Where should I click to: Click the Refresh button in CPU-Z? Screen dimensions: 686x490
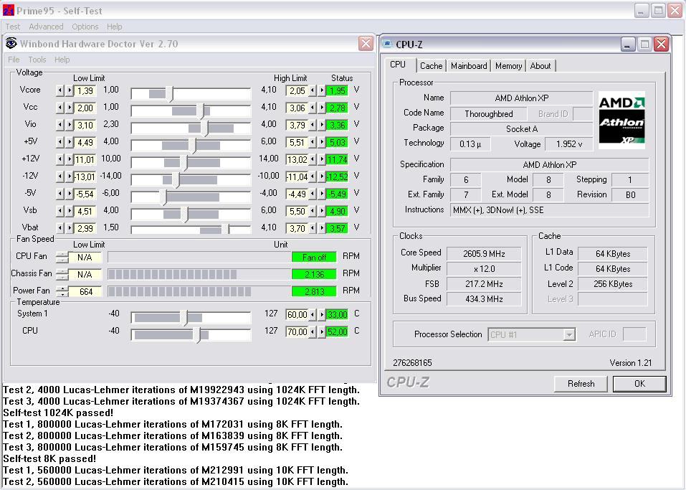(x=581, y=384)
